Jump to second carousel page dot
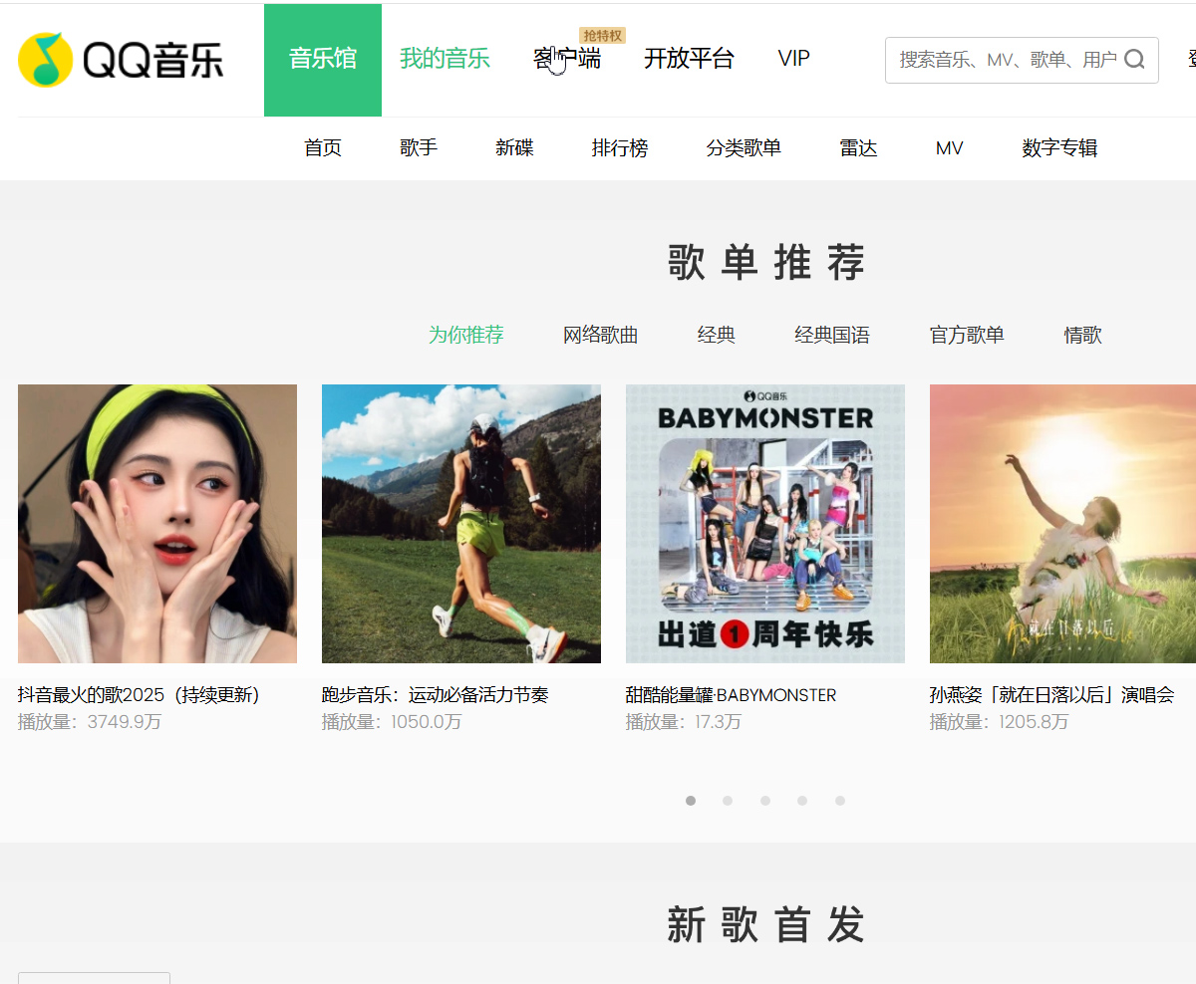This screenshot has width=1196, height=984. 728,801
